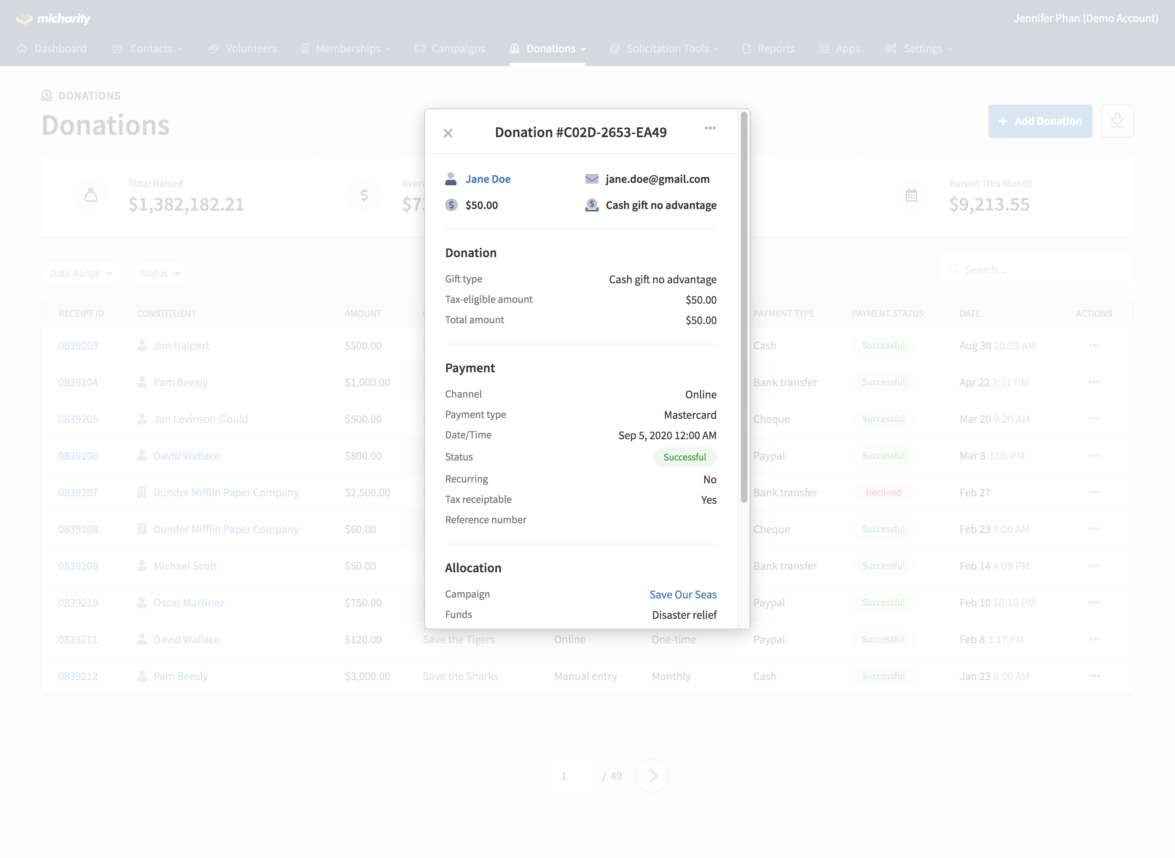Click the person icon beside Jane Doe
Image resolution: width=1175 pixels, height=858 pixels.
click(451, 179)
